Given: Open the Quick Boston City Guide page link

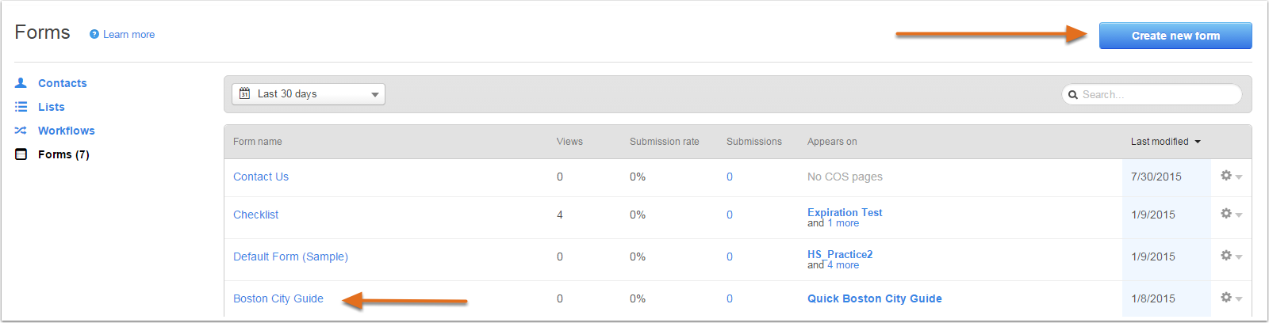Looking at the screenshot, I should (x=875, y=298).
